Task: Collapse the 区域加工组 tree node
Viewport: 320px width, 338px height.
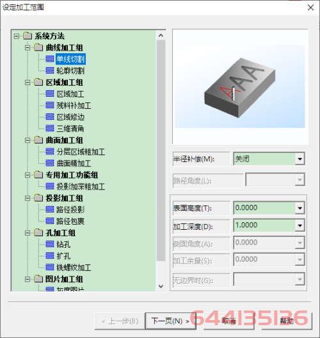Action: click(x=28, y=82)
